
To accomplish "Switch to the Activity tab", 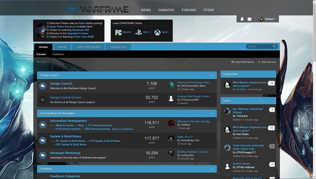I will (x=62, y=47).
